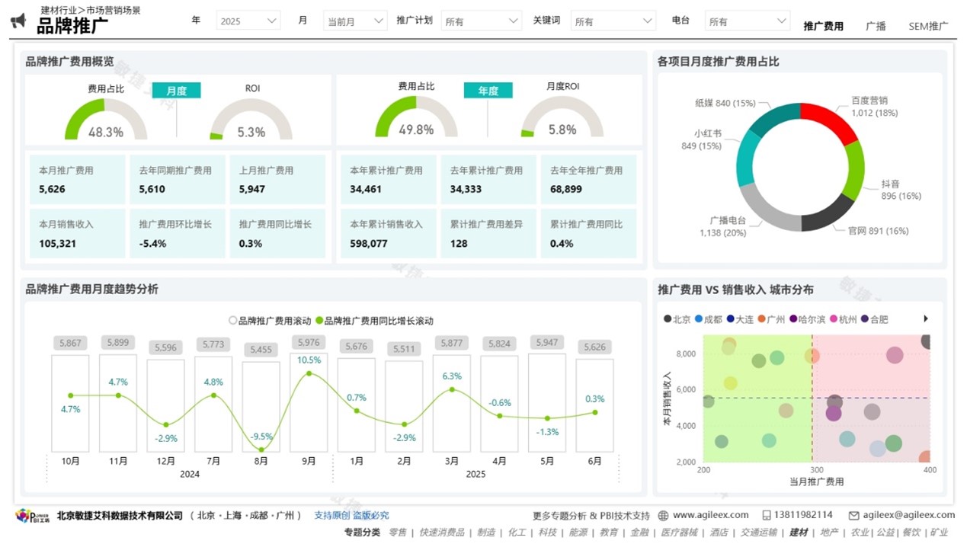This screenshot has height=544, width=967.
Task: Click the 杭州 pink legend marker
Action: coord(834,319)
